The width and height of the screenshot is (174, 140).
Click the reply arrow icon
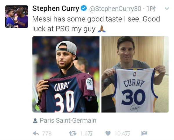pos(36,133)
